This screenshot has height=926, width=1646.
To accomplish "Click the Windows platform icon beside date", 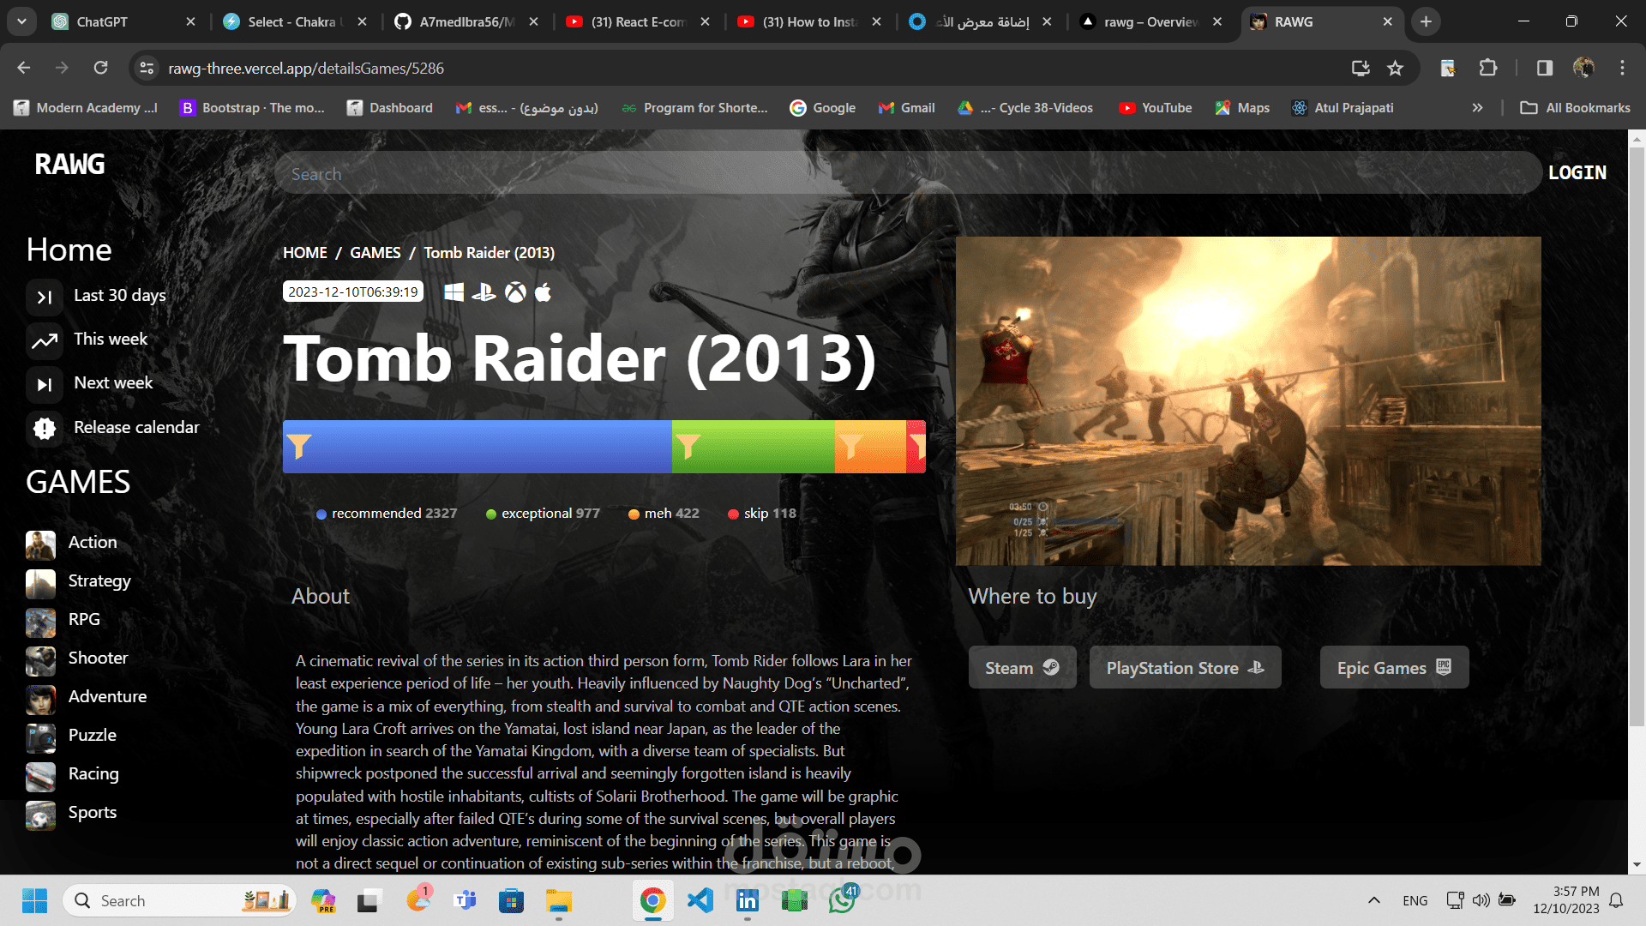I will [454, 292].
